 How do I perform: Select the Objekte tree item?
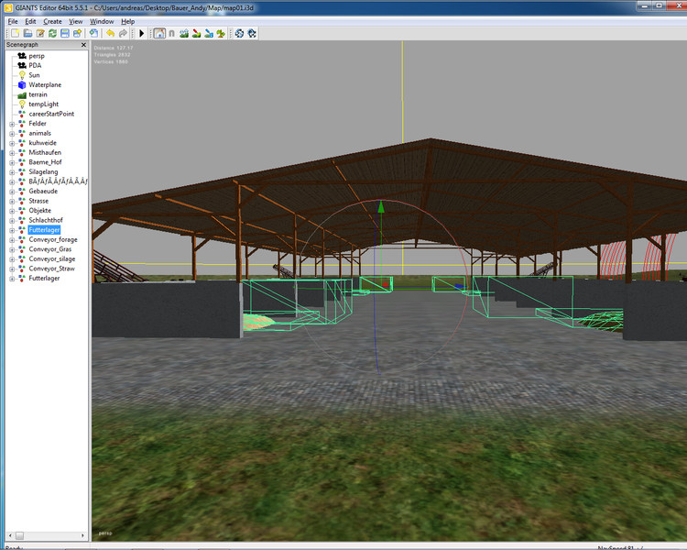pyautogui.click(x=40, y=211)
